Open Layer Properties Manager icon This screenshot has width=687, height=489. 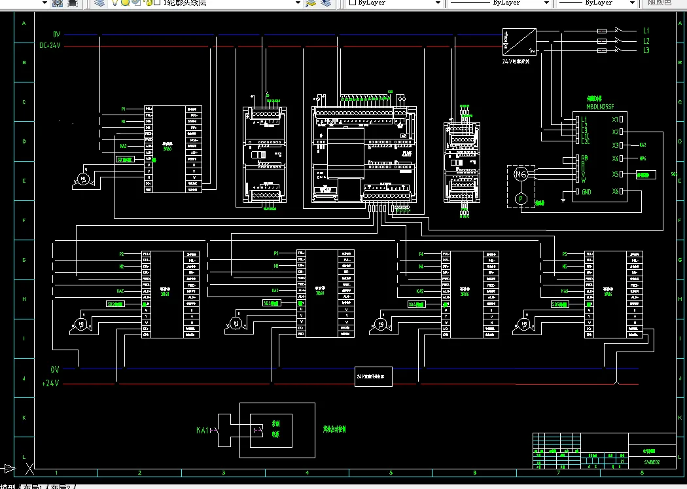(99, 3)
